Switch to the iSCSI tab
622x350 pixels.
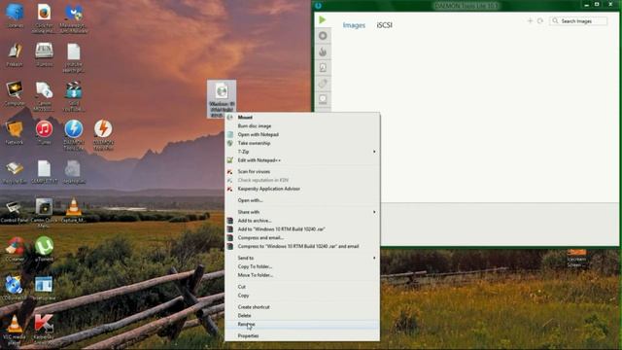385,25
